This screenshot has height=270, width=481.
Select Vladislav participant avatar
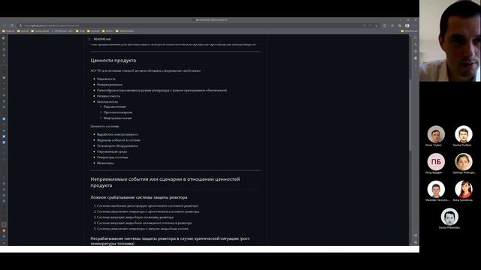tap(436, 189)
